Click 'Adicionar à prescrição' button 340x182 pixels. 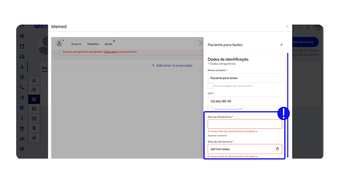172,65
